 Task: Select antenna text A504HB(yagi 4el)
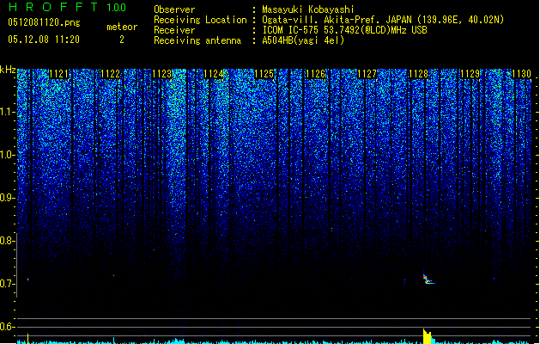[303, 40]
